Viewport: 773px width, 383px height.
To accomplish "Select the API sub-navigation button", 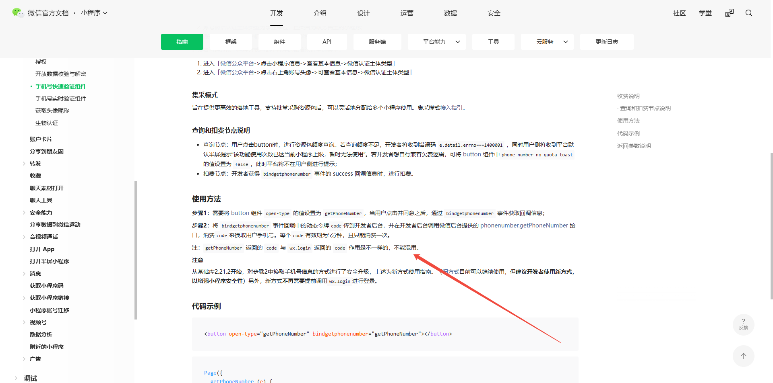I will (x=327, y=42).
